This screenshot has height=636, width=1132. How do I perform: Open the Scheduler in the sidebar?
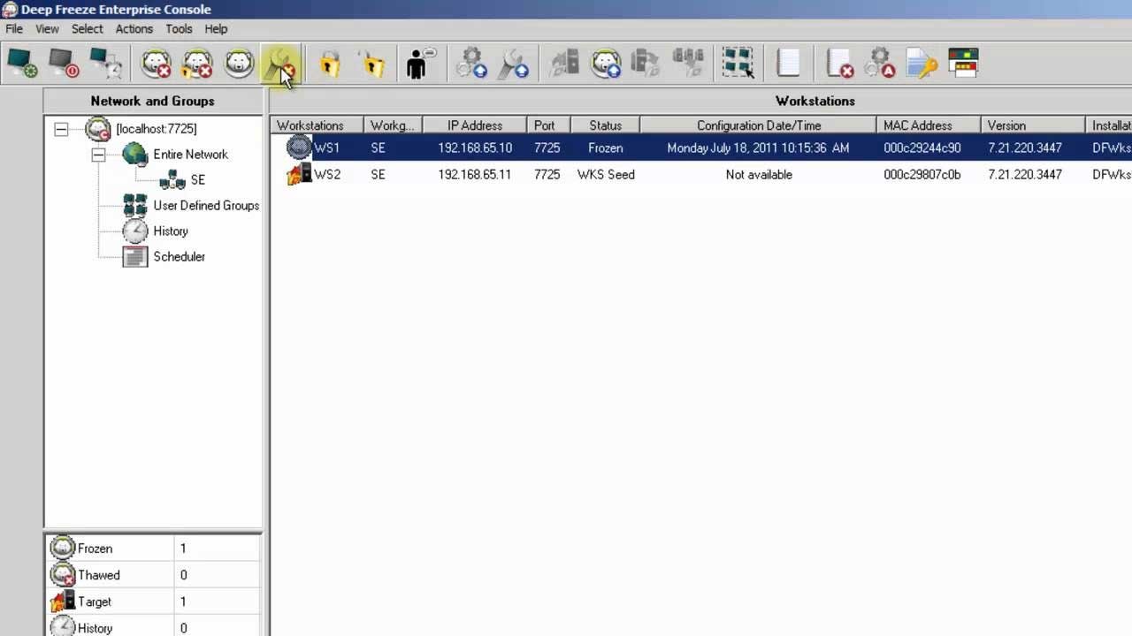[179, 256]
